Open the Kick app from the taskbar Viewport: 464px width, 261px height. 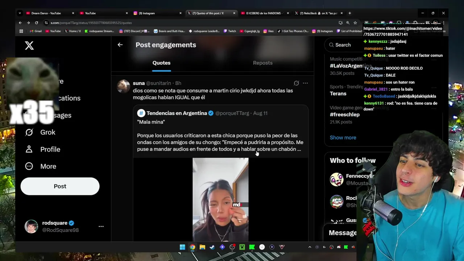[x=252, y=247]
